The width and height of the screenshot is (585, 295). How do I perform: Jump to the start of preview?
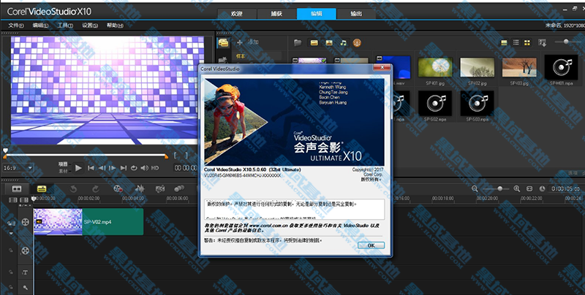coord(91,168)
